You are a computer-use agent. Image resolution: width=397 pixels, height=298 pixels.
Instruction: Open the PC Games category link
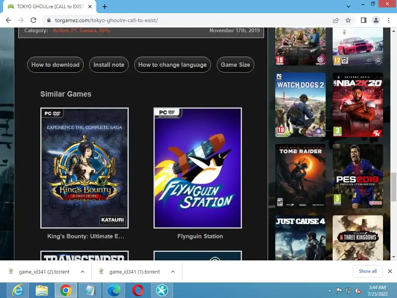84,30
